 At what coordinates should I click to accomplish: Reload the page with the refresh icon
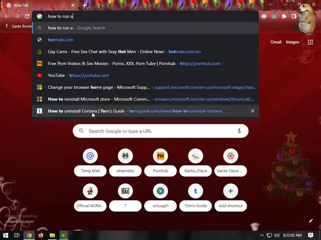pyautogui.click(x=27, y=16)
